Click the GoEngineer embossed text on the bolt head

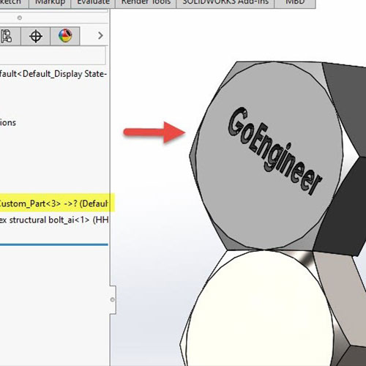click(275, 150)
